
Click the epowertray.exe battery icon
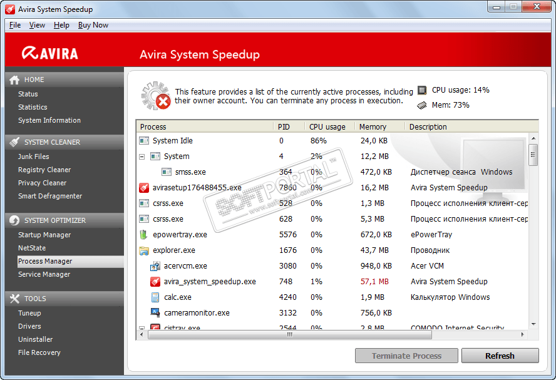(143, 235)
